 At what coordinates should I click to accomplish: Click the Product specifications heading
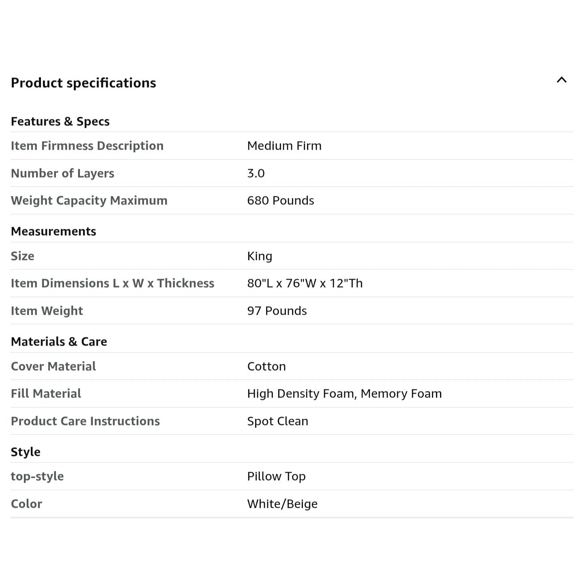coord(83,83)
